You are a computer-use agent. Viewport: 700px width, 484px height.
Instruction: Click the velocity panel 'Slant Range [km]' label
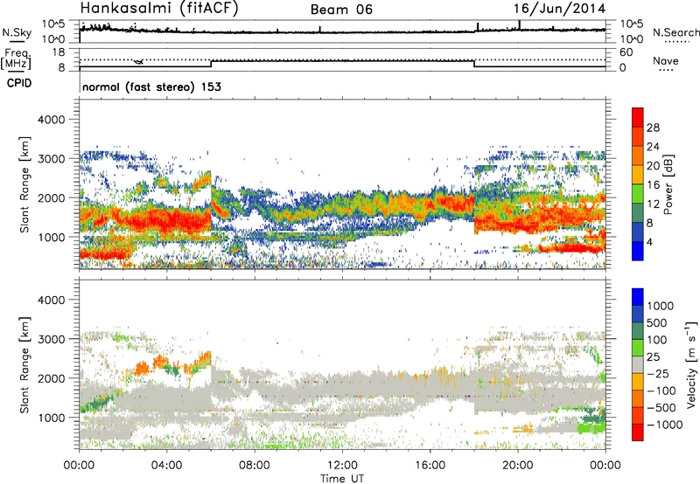pos(25,365)
